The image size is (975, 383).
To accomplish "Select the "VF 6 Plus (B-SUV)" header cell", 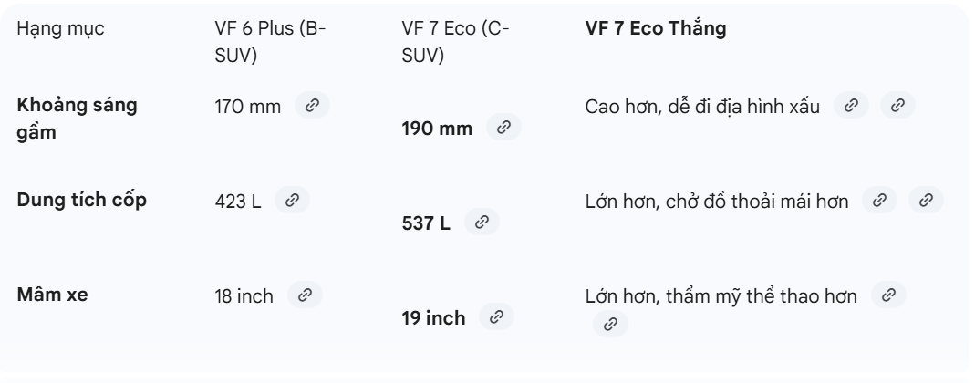I will [264, 42].
